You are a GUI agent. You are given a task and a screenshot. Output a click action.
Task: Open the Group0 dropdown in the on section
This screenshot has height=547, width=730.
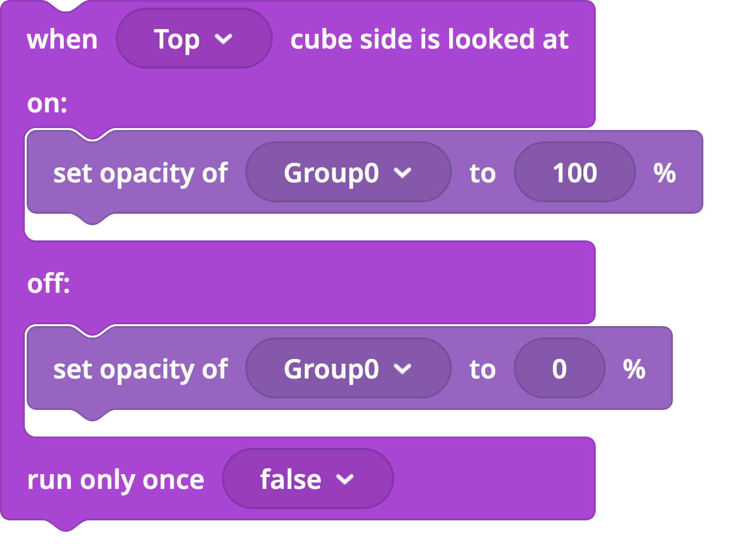click(349, 172)
